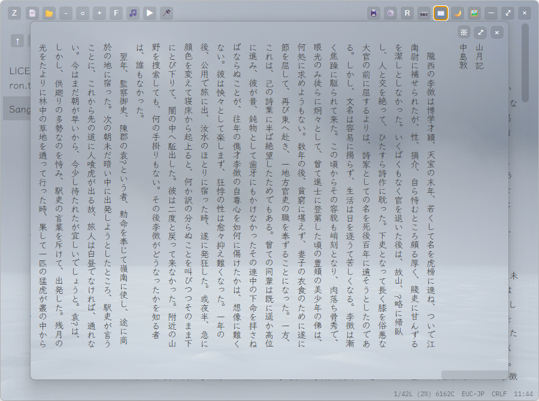The height and width of the screenshot is (401, 539).
Task: Click the landscape picture background icon
Action: 474,13
